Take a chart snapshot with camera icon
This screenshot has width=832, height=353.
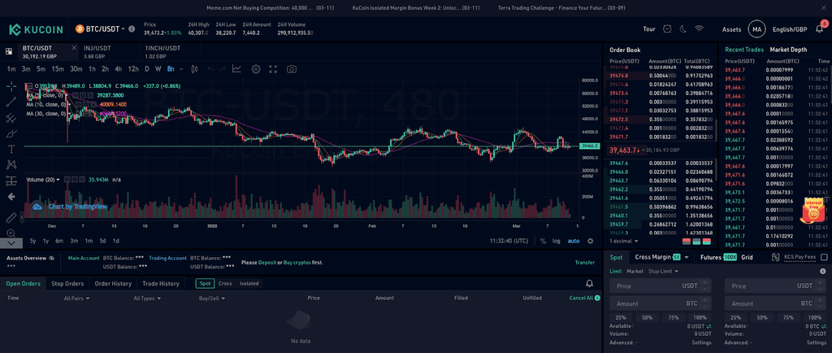292,69
